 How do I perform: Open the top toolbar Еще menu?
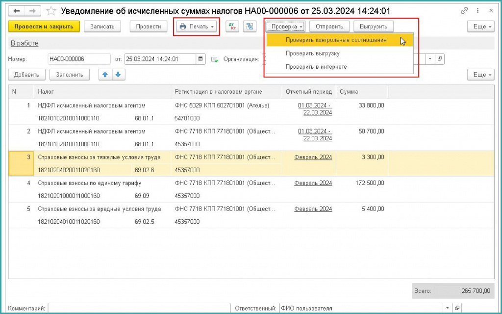(481, 26)
